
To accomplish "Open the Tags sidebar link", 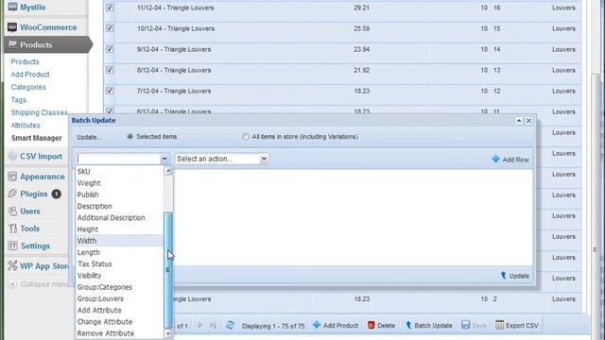I will pos(19,100).
